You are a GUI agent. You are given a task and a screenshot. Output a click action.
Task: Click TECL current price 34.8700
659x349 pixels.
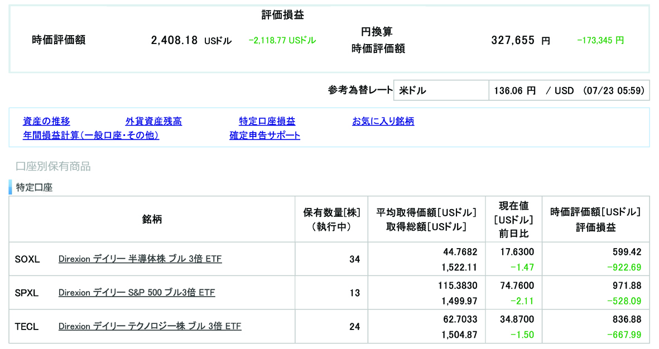(x=517, y=319)
